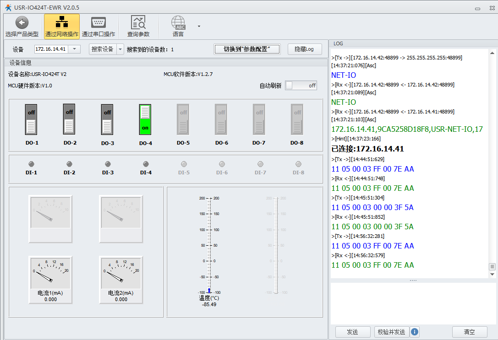Click the 已连接:172.16.14.41 log line
The width and height of the screenshot is (498, 340).
click(367, 149)
